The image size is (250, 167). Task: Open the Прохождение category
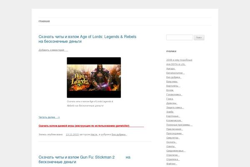[x=175, y=133]
